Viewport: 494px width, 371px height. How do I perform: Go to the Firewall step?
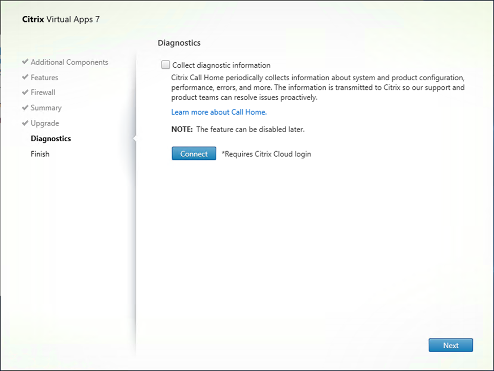click(43, 92)
